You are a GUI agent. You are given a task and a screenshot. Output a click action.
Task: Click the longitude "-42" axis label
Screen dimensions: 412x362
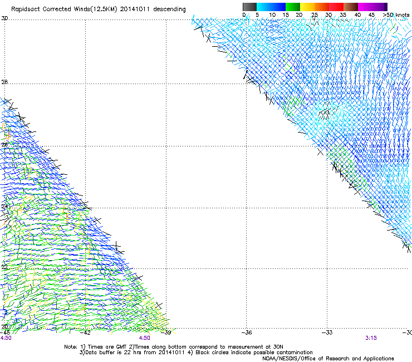pyautogui.click(x=85, y=332)
